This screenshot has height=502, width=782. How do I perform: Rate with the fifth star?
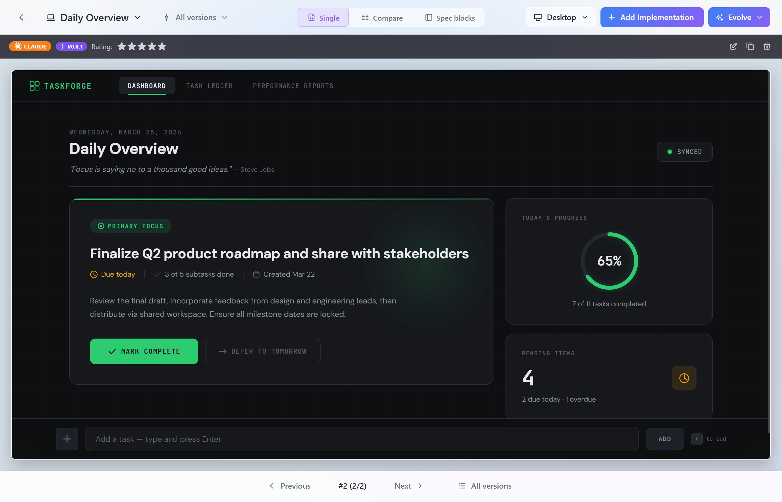(162, 46)
